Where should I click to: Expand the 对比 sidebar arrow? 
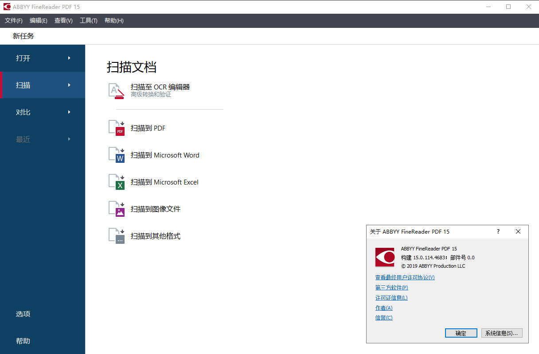(x=69, y=112)
